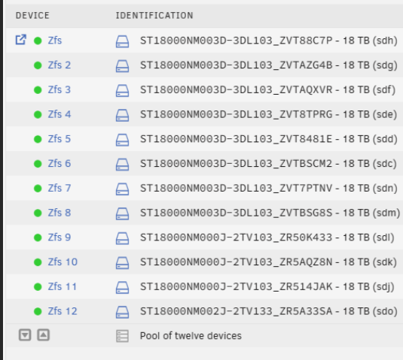The height and width of the screenshot is (360, 403).
Task: Open the Zfs 7 device link
Action: (x=60, y=188)
